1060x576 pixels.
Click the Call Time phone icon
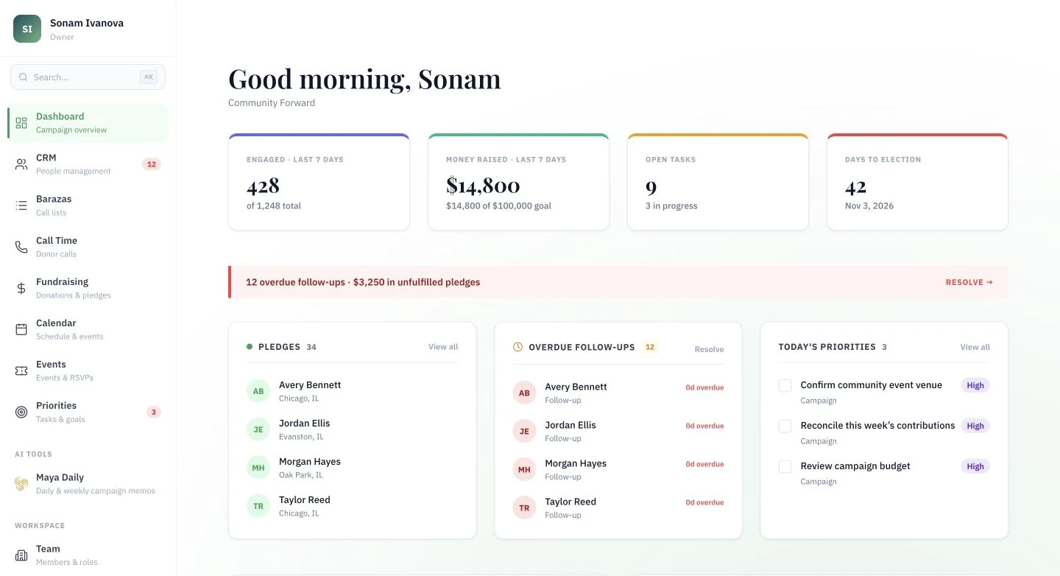click(x=21, y=247)
